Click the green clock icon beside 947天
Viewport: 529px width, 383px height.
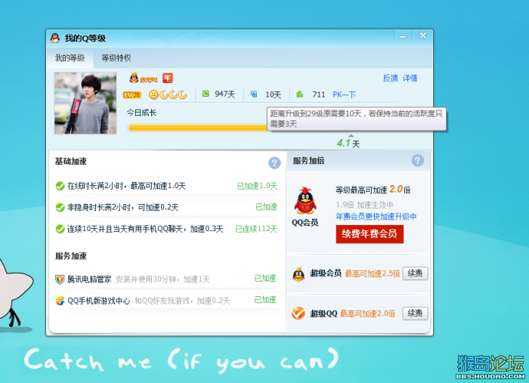point(206,94)
